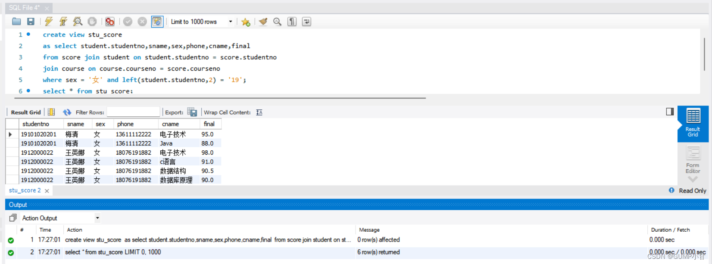Click the copy output icon beside Action Output
Image resolution: width=712 pixels, height=264 pixels.
coord(13,218)
